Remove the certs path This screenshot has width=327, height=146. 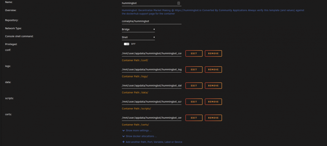(x=213, y=118)
